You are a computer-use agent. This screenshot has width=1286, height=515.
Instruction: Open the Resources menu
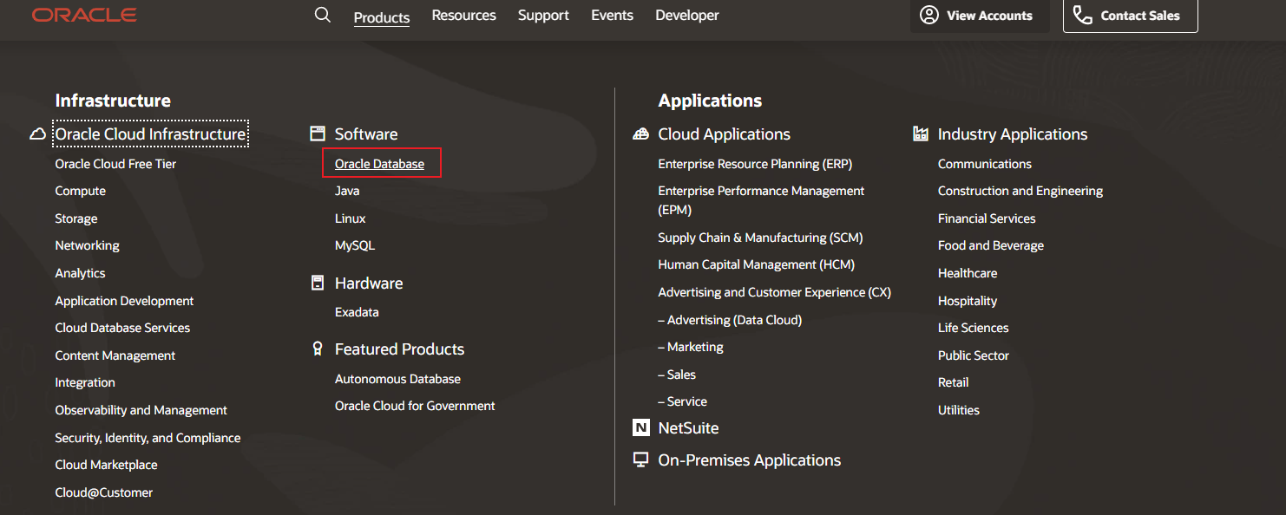[464, 16]
